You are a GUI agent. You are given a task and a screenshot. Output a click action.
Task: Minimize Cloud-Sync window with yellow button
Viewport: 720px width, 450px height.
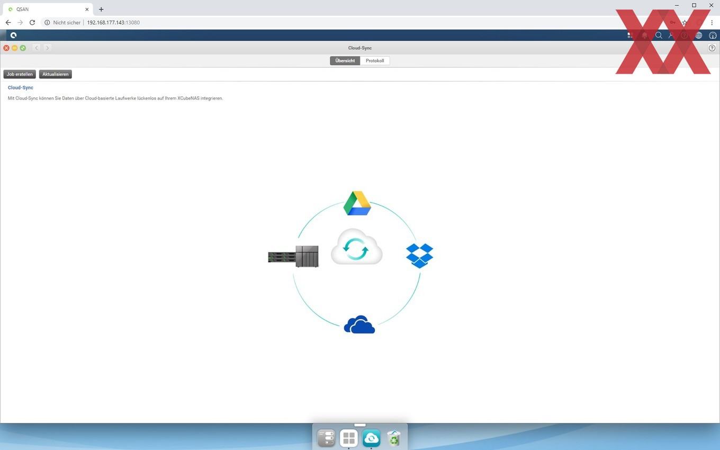click(15, 48)
